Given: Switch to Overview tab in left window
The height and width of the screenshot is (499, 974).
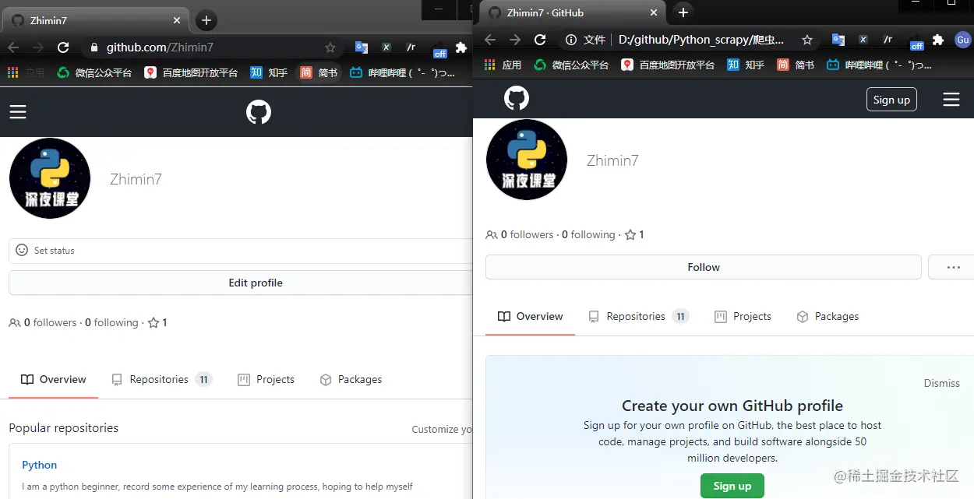Looking at the screenshot, I should tap(54, 379).
